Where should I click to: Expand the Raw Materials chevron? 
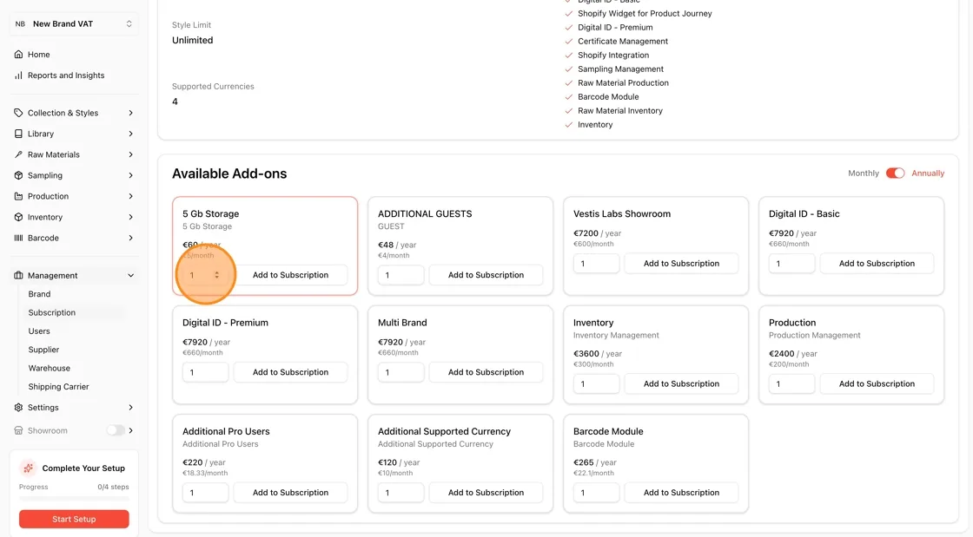point(131,154)
